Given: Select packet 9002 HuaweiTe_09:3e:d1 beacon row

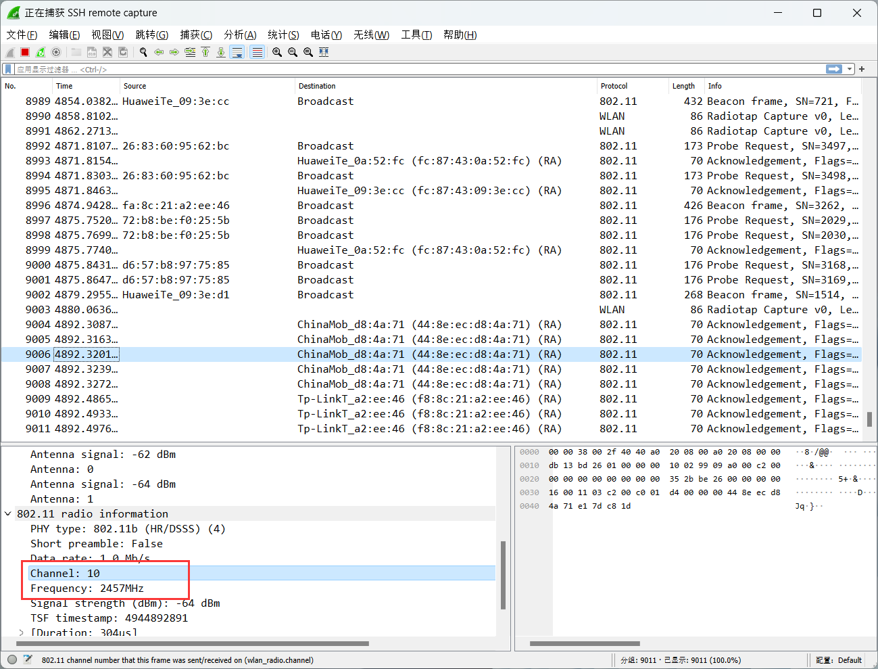Looking at the screenshot, I should [x=431, y=295].
